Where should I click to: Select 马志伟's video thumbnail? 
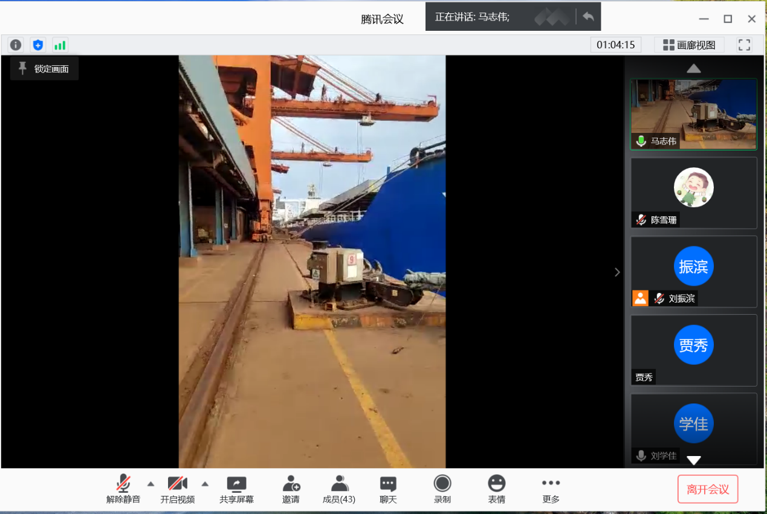pos(693,114)
